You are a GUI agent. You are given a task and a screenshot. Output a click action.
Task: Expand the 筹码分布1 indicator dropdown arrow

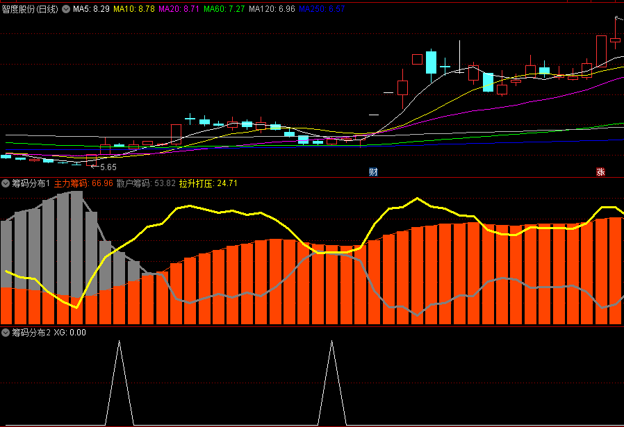6,183
